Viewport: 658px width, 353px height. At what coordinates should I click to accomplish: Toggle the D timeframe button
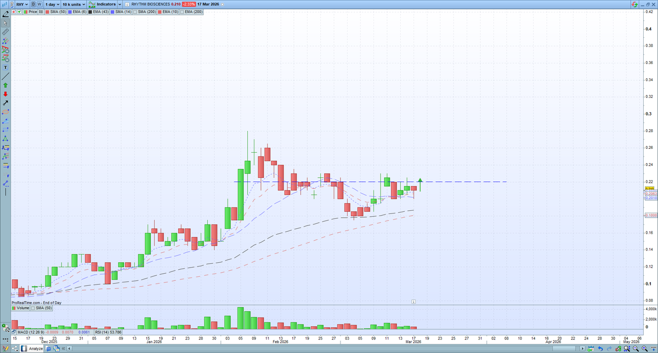tap(33, 4)
